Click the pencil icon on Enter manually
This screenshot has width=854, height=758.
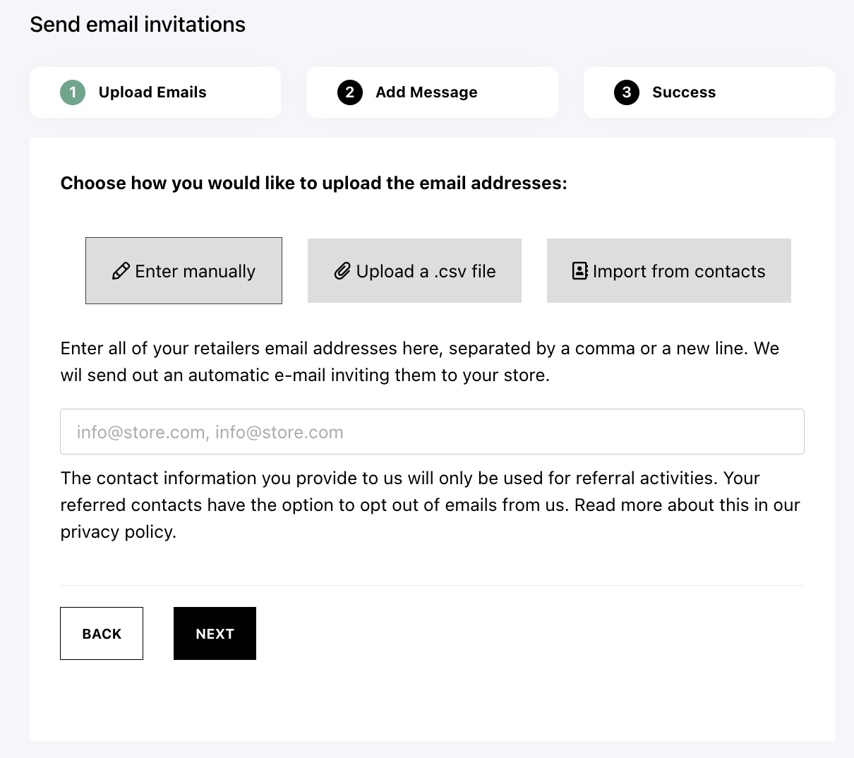pos(121,271)
